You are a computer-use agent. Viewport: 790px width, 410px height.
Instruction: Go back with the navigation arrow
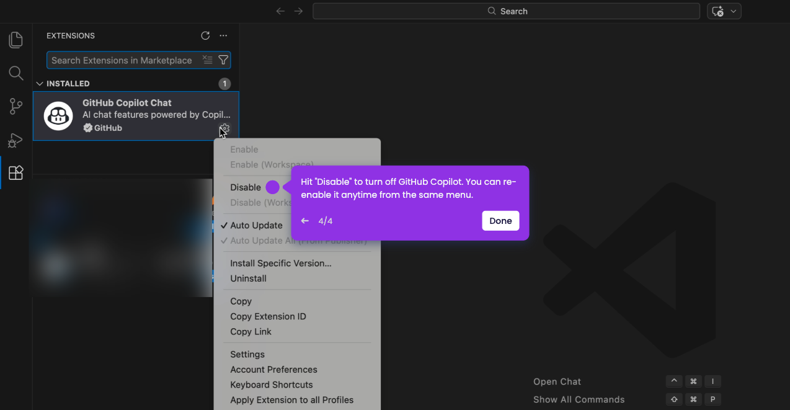click(280, 11)
